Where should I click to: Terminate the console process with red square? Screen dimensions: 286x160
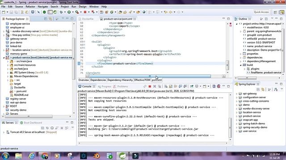coord(150,86)
